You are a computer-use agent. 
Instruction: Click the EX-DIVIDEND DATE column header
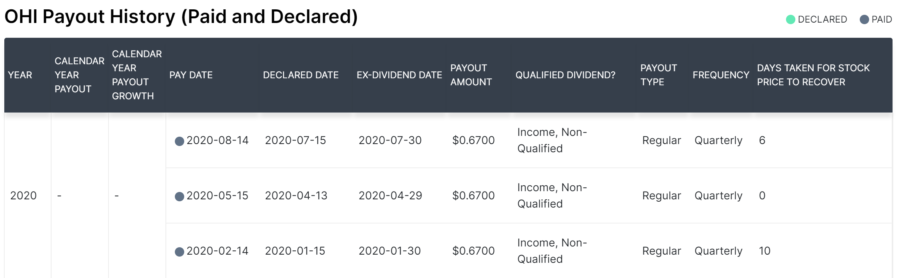click(x=399, y=75)
